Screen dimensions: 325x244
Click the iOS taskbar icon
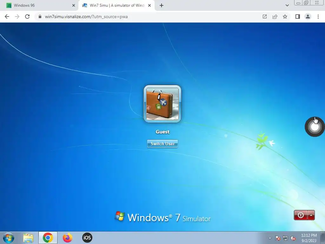87,238
